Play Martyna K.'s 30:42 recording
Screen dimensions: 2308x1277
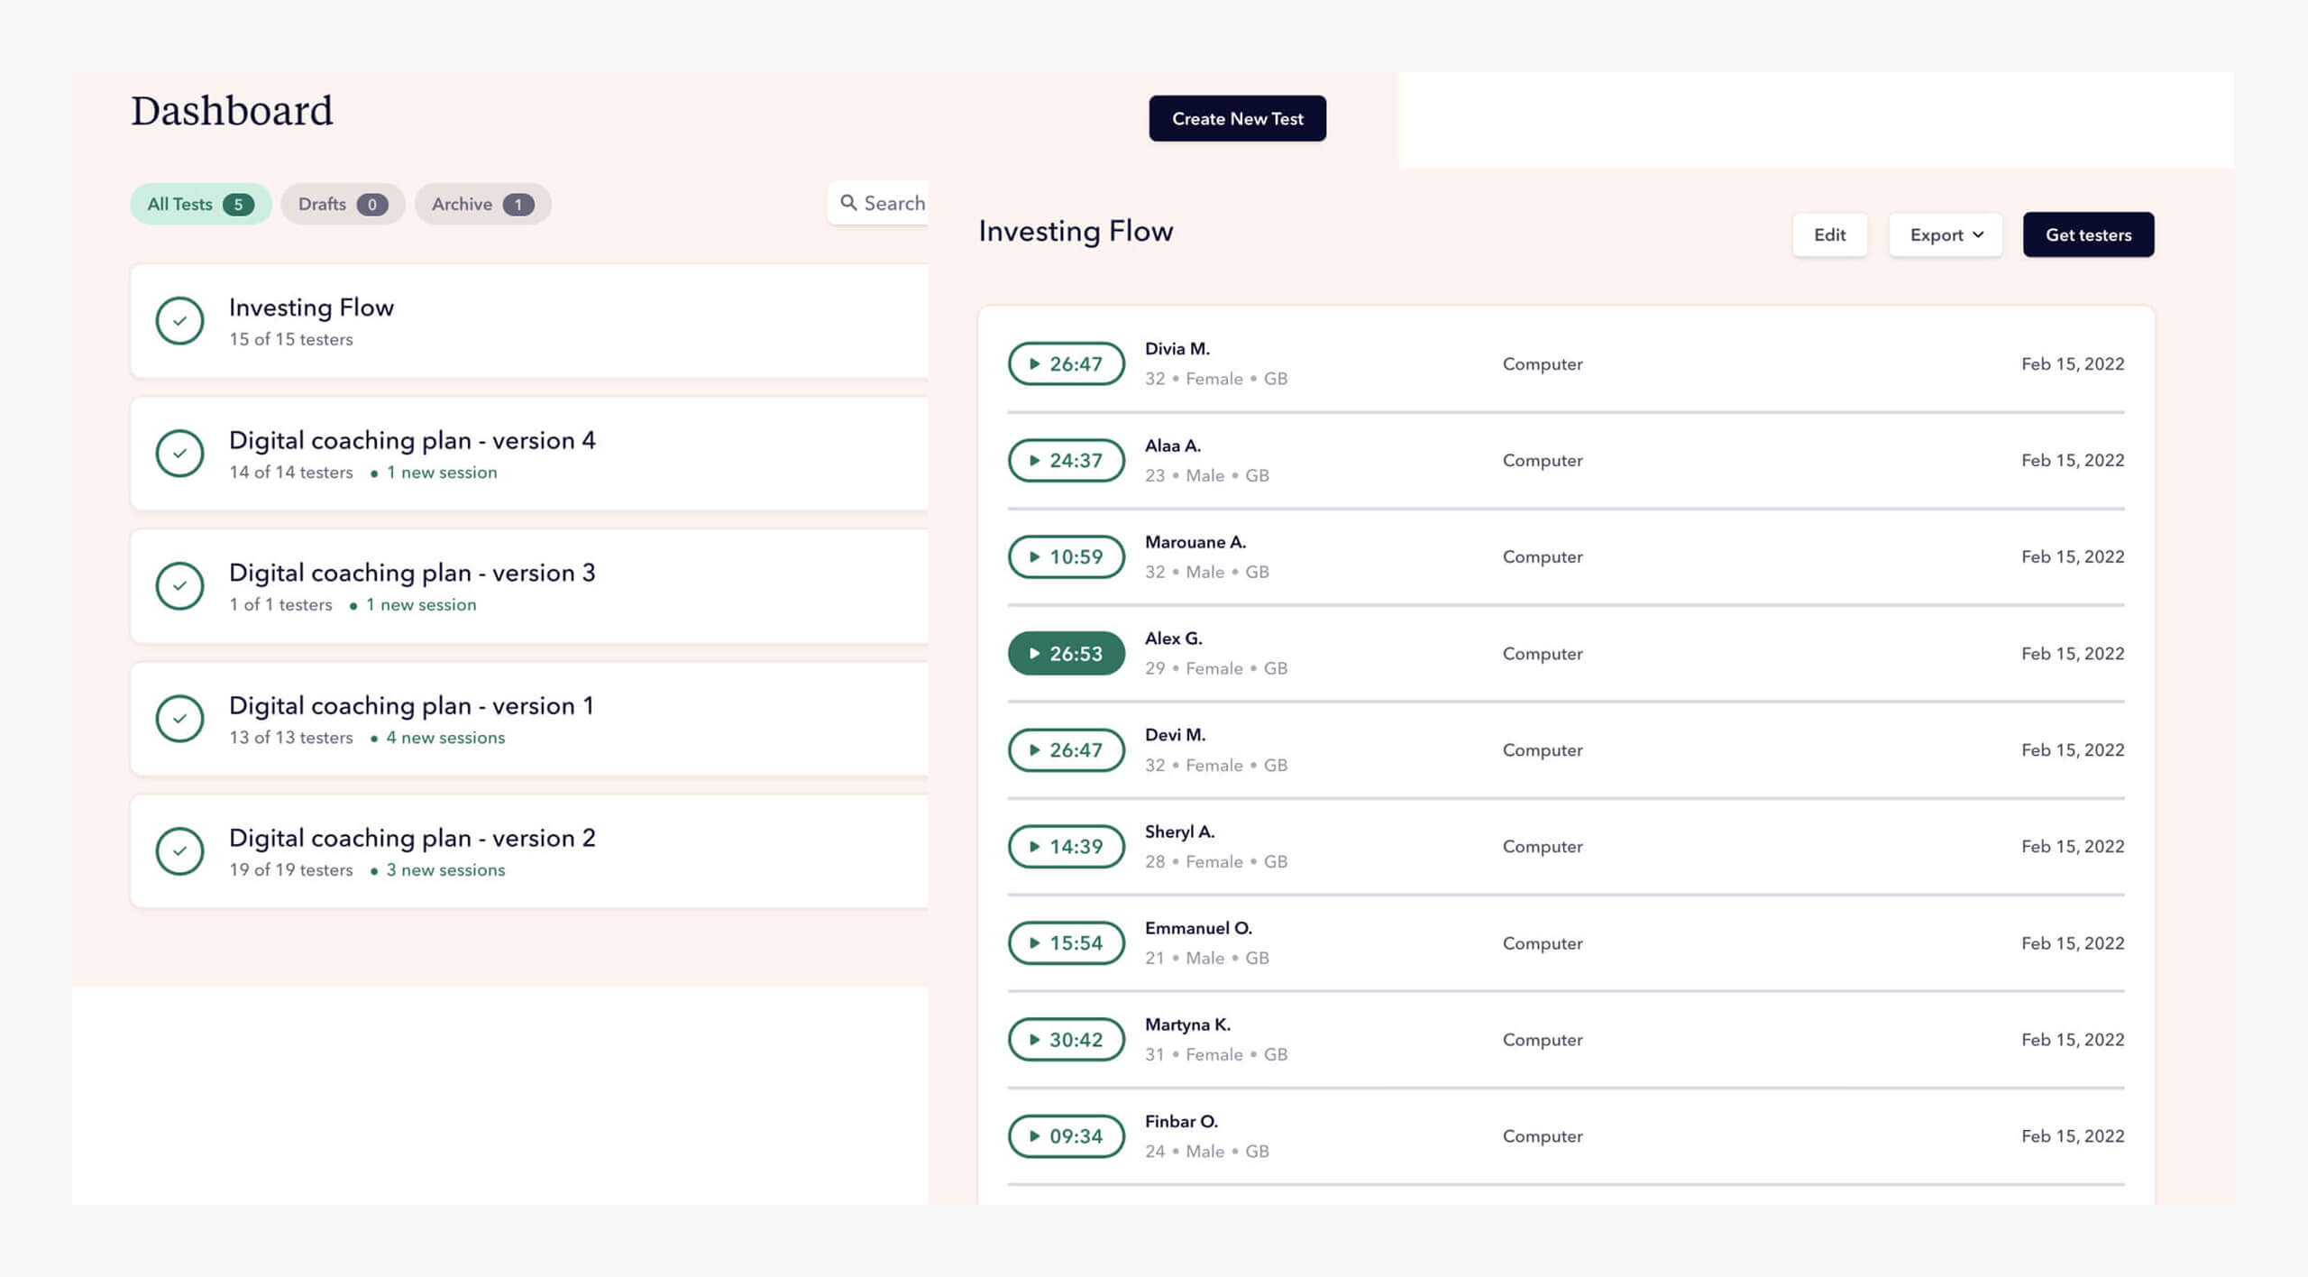[1066, 1039]
